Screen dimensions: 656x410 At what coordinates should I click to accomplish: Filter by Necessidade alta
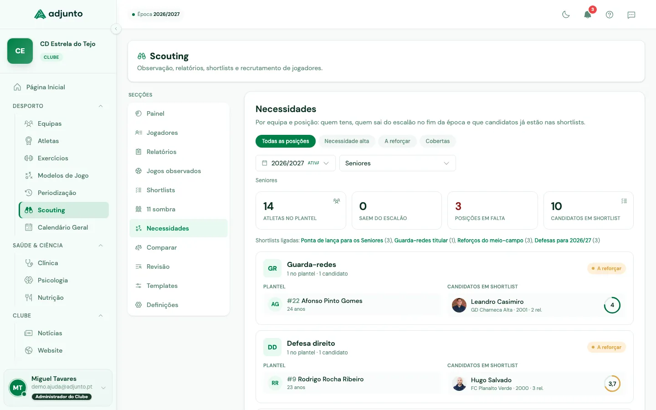[x=347, y=141]
